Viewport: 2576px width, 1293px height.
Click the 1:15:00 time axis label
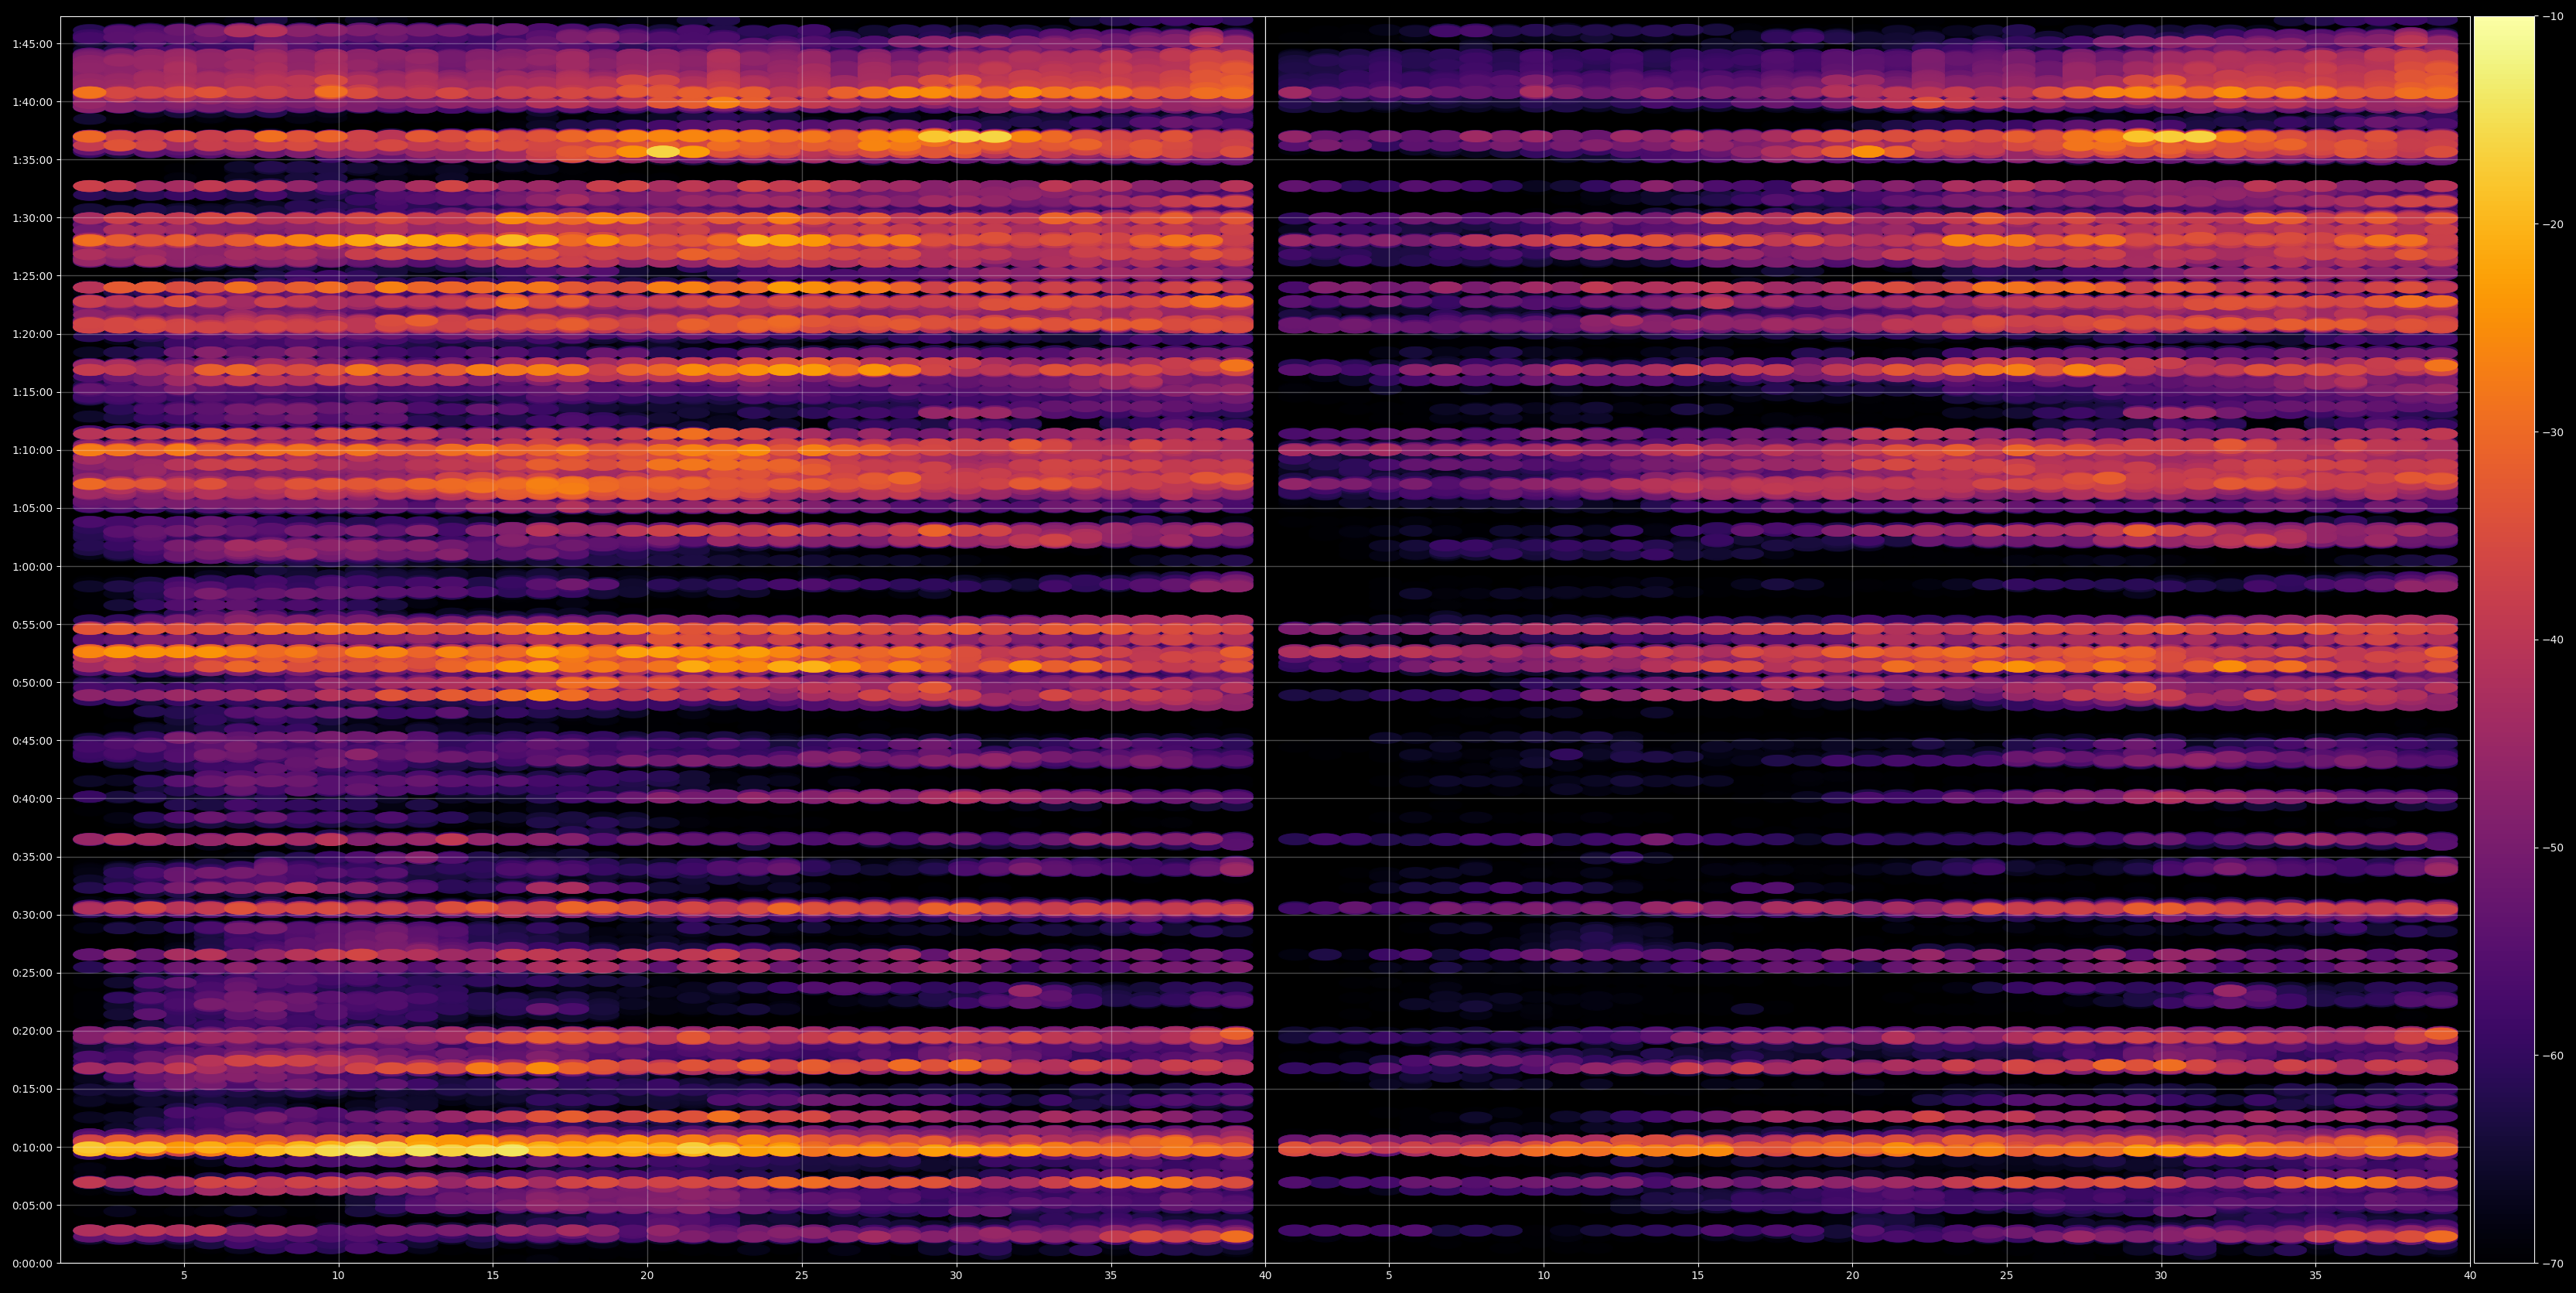[32, 392]
